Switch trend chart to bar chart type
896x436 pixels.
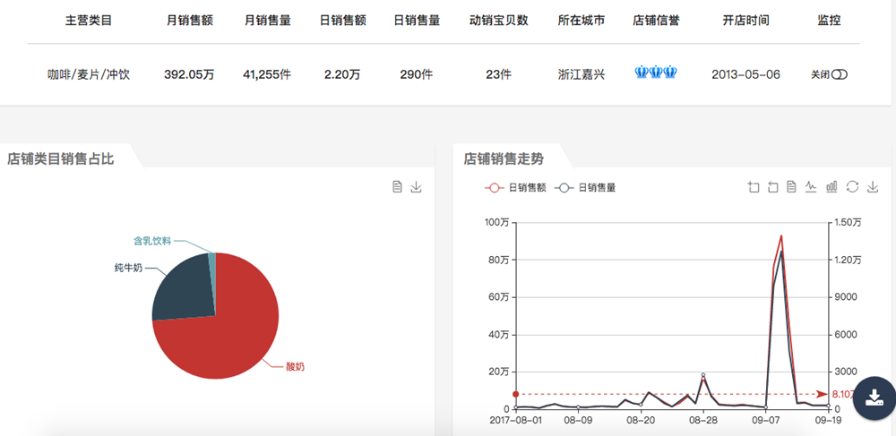[831, 187]
